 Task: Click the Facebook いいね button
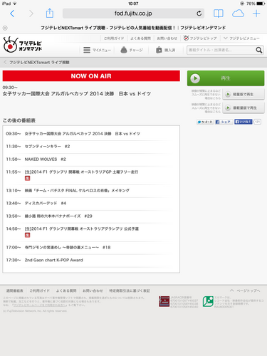[243, 122]
